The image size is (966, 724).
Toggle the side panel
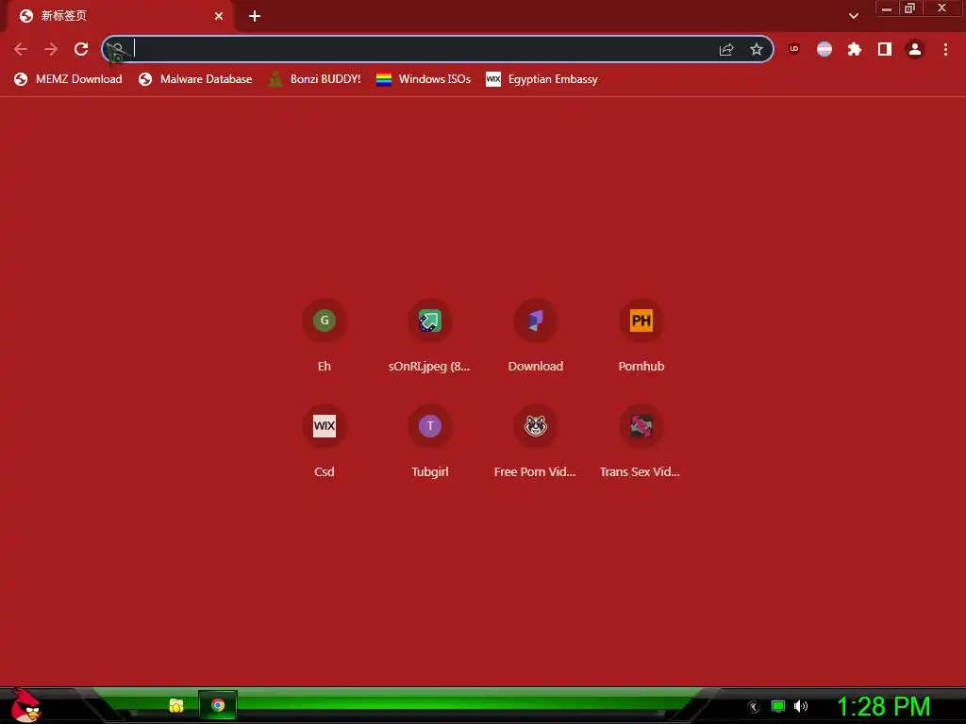[x=885, y=49]
